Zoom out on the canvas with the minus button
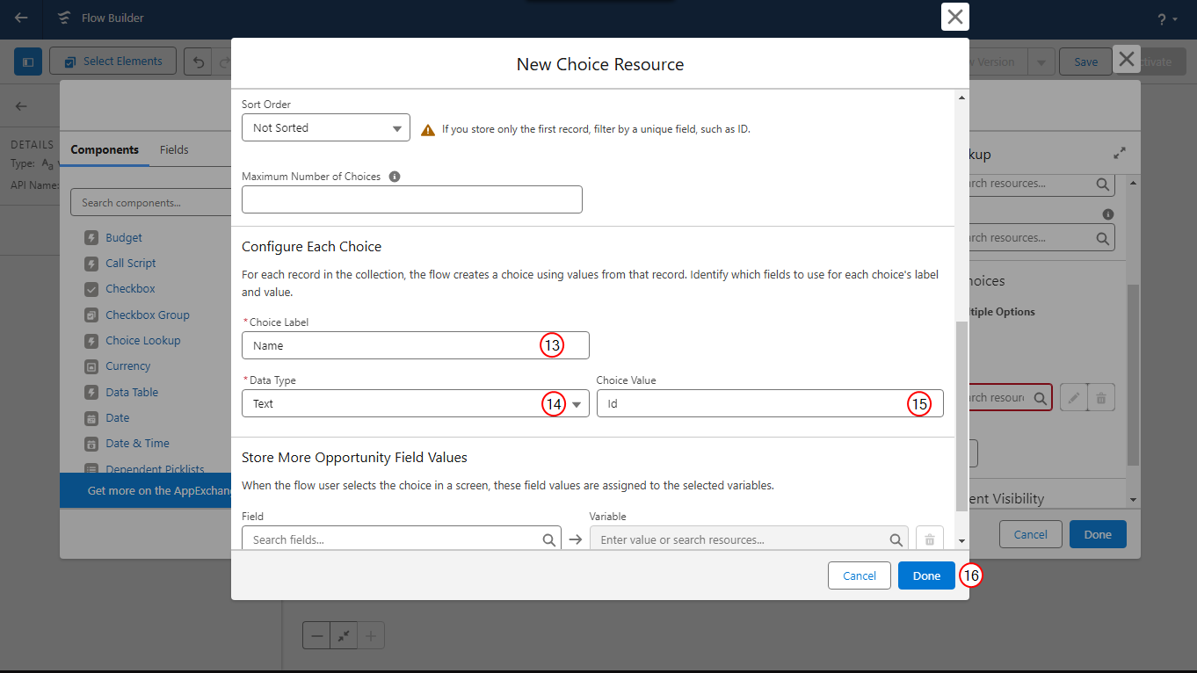Viewport: 1197px width, 673px height. click(316, 635)
